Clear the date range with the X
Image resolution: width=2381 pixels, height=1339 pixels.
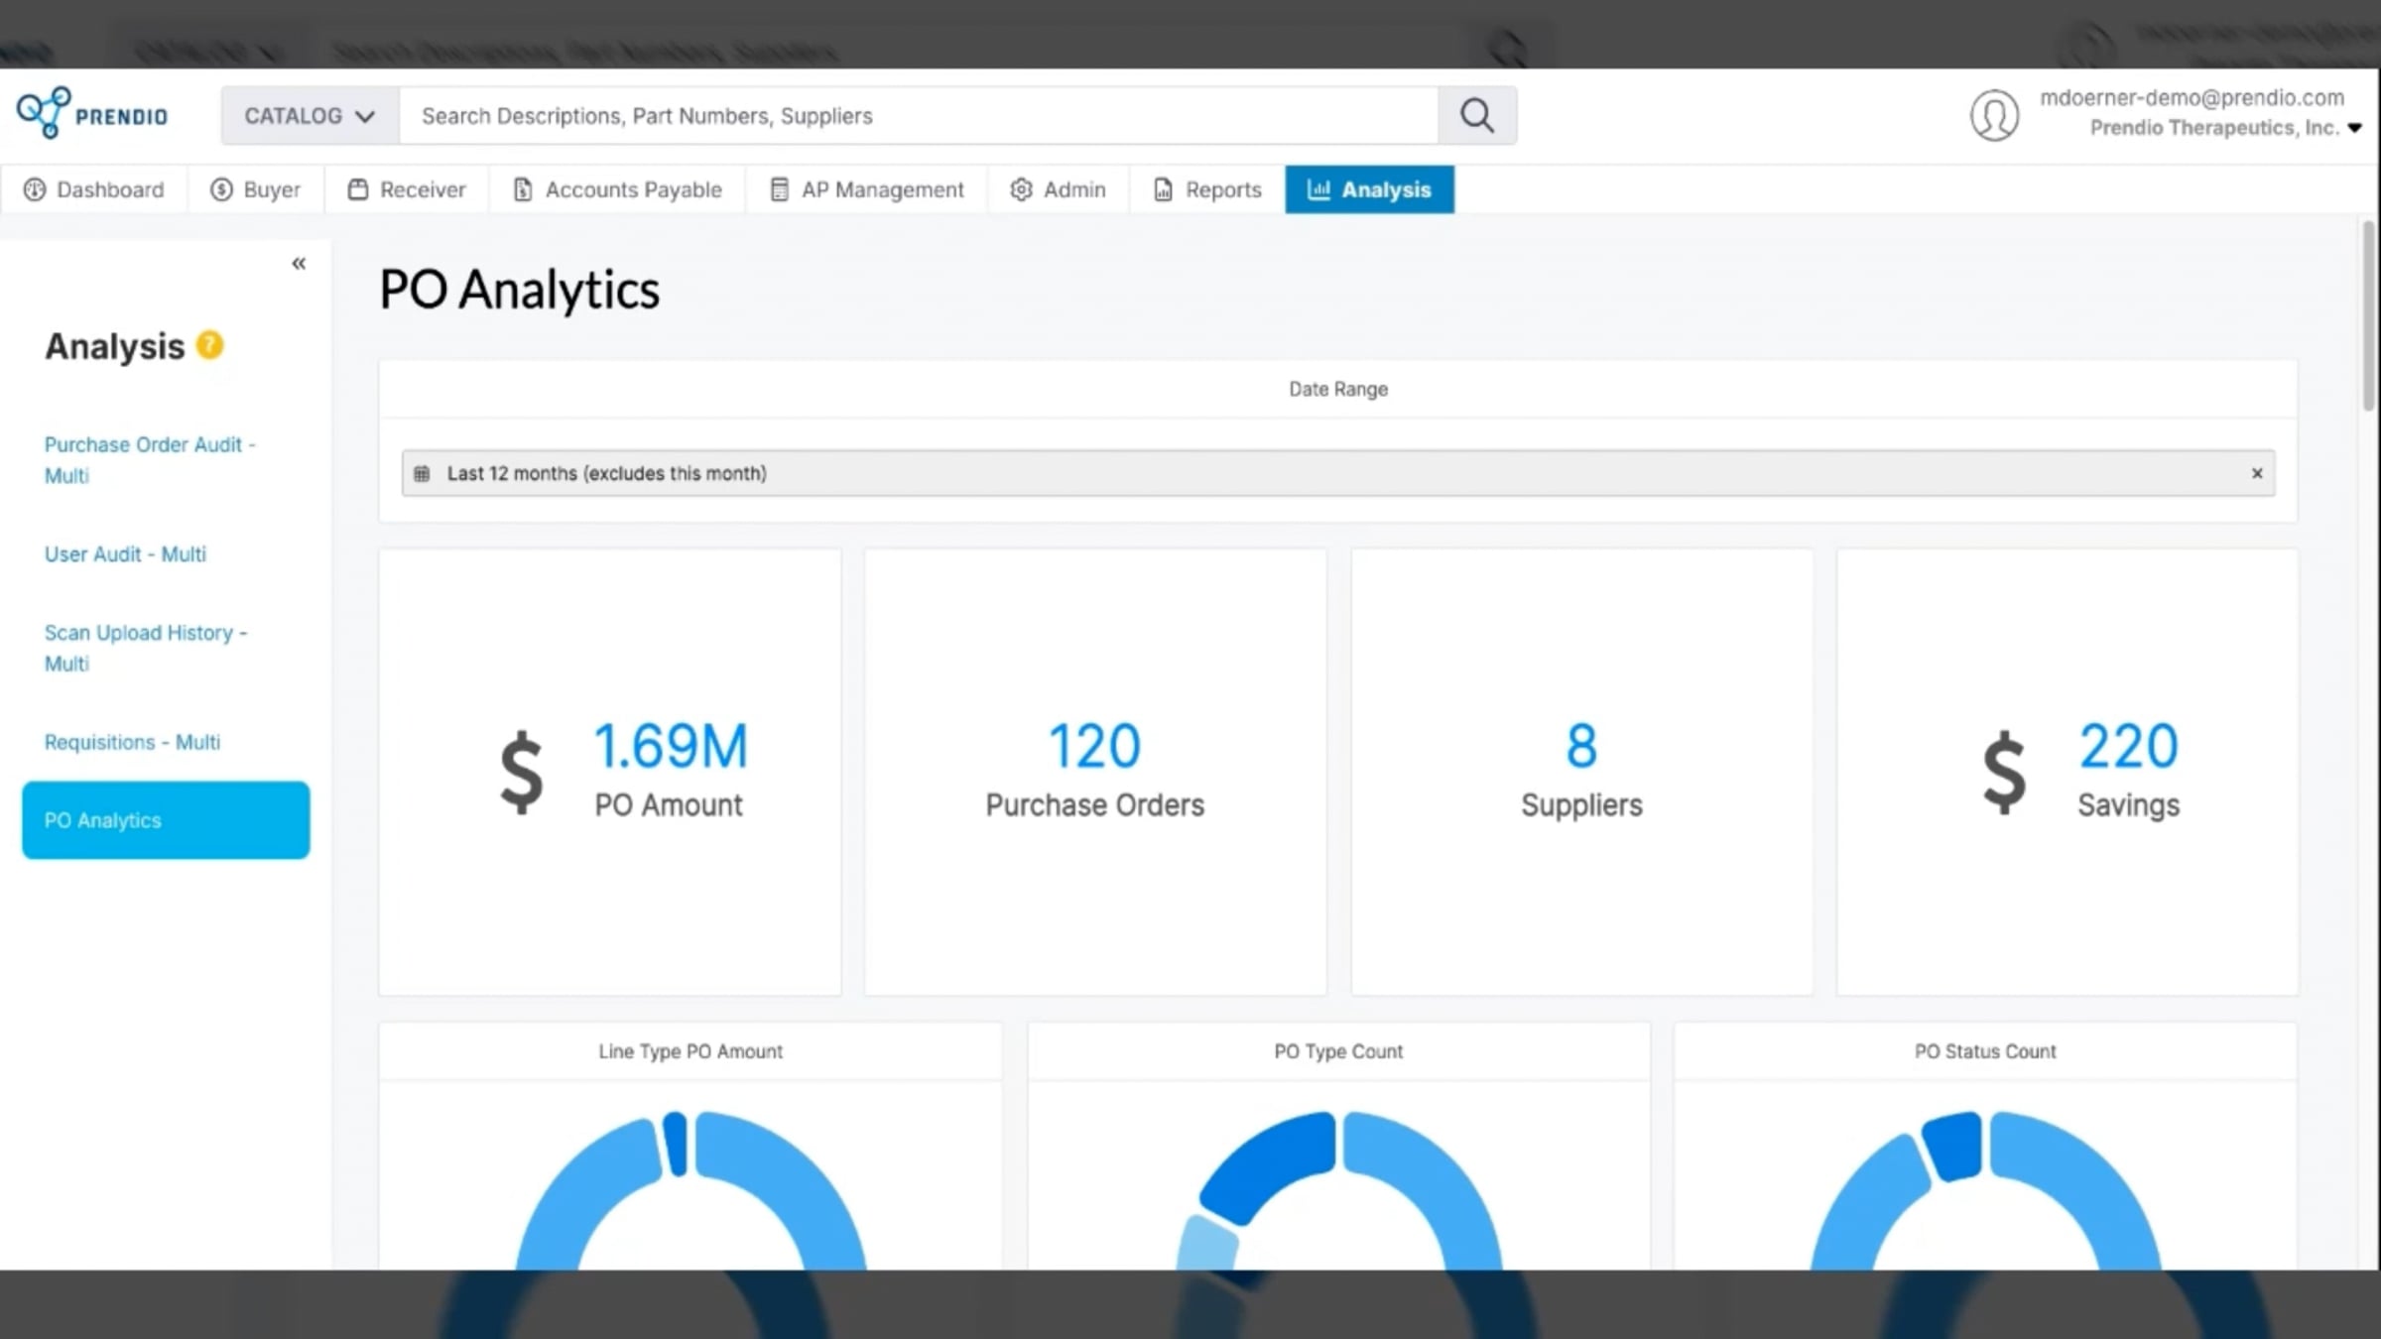2257,473
